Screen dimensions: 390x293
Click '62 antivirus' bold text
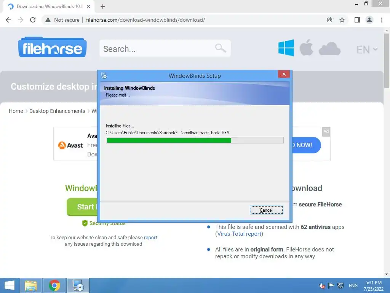[x=315, y=227]
